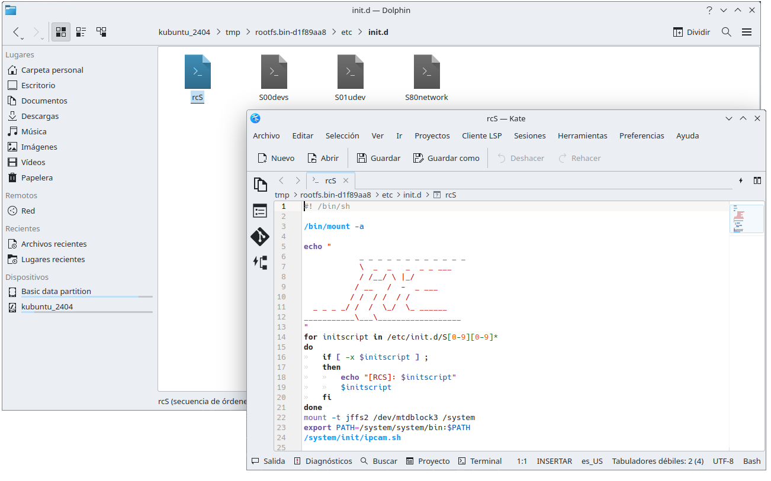Switch Dolphin to Compact view mode
This screenshot has width=771, height=481.
coord(81,32)
